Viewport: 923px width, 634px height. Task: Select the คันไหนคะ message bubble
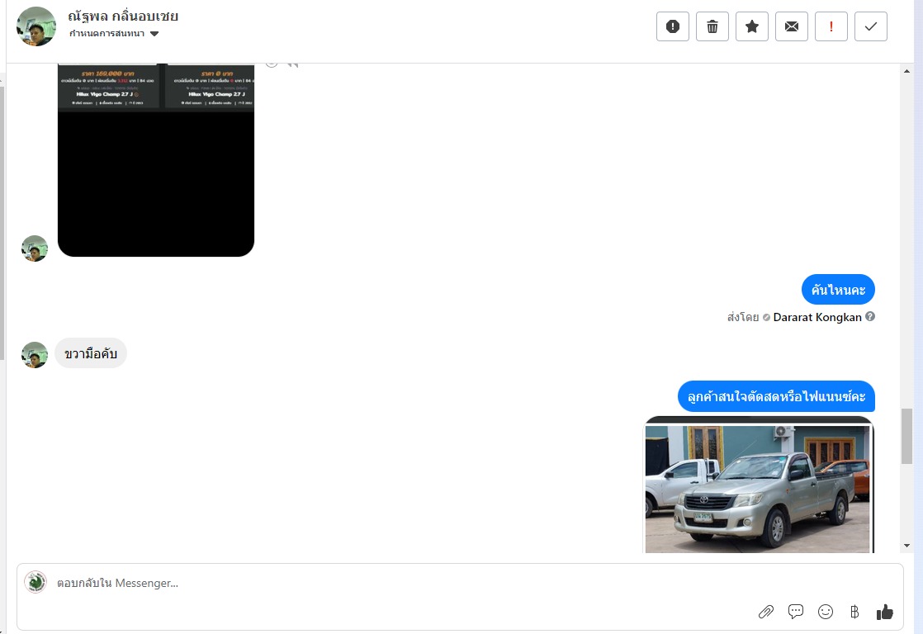(838, 290)
